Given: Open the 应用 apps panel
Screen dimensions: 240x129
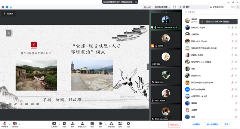Looking at the screenshot, I should click(120, 123).
